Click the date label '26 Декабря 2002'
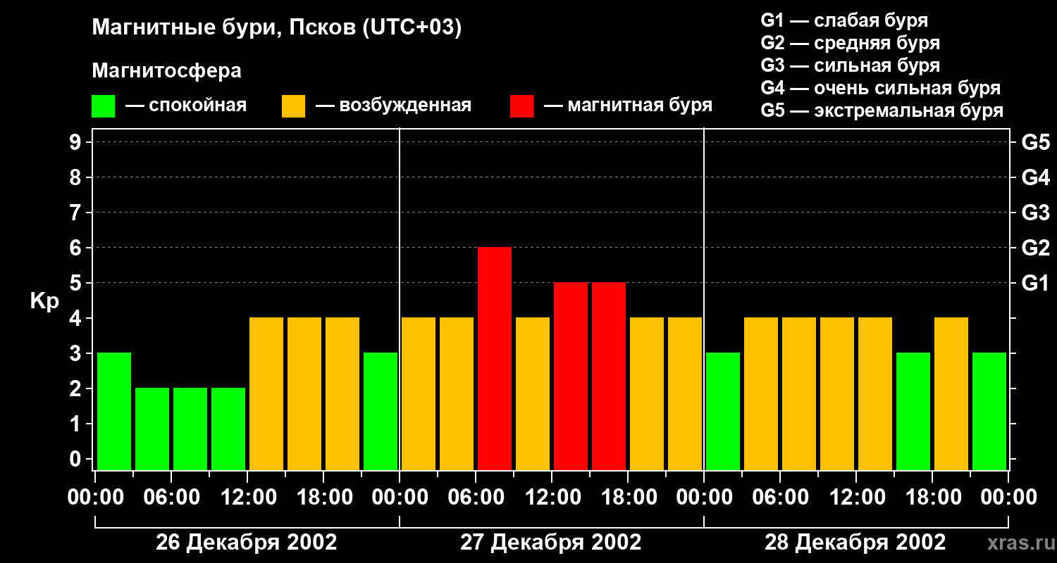Image resolution: width=1057 pixels, height=563 pixels. tap(246, 543)
